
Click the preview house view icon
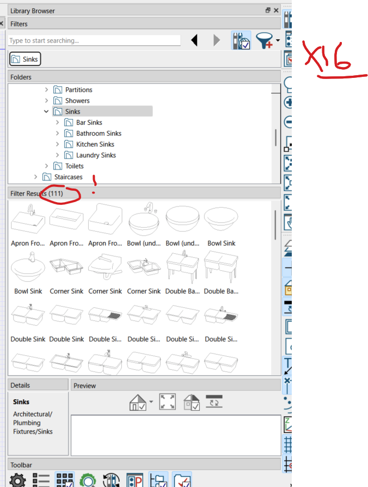(x=138, y=402)
